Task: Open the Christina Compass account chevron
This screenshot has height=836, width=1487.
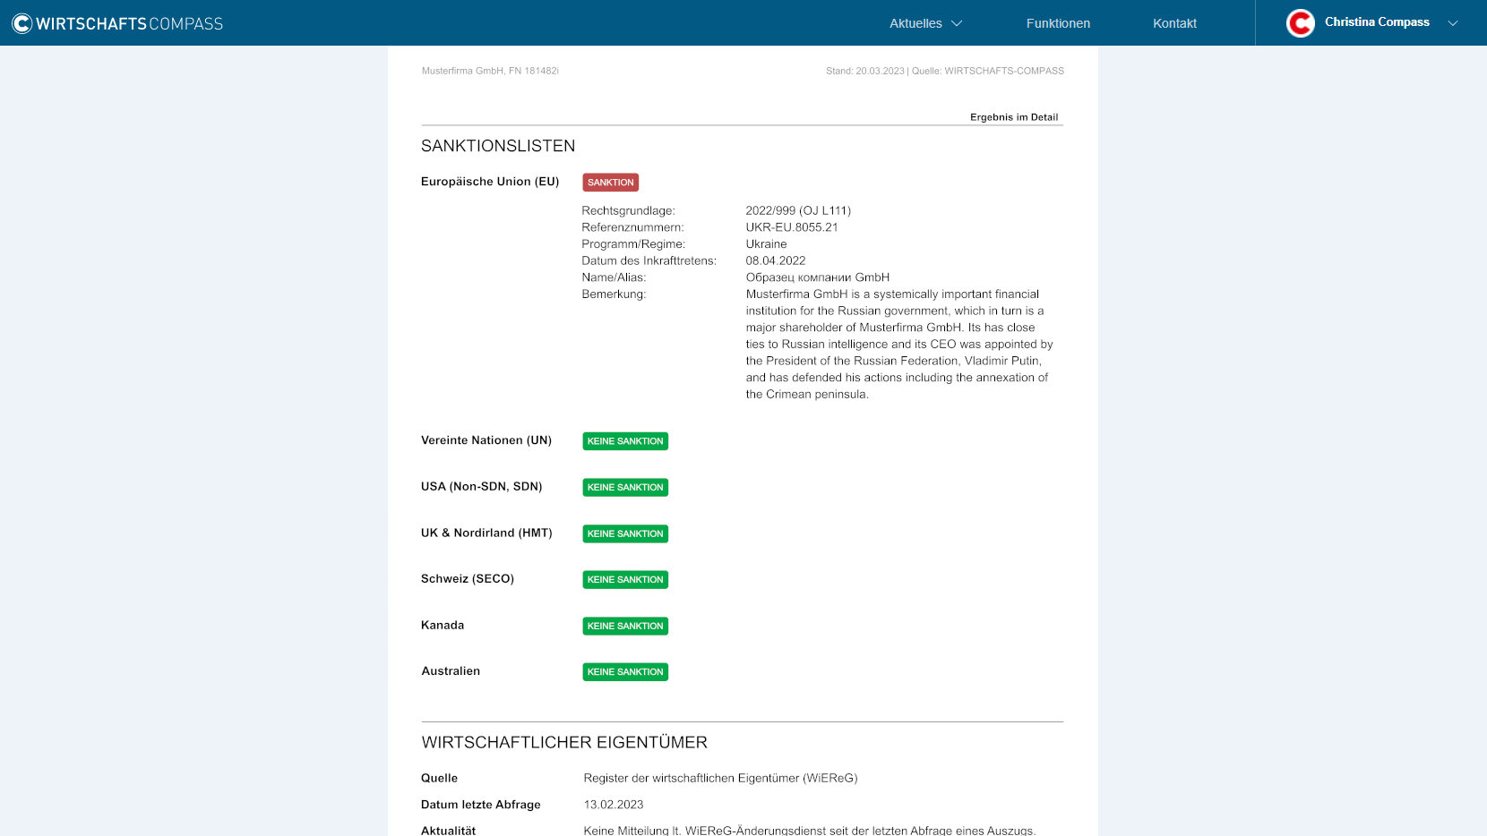Action: point(1453,23)
